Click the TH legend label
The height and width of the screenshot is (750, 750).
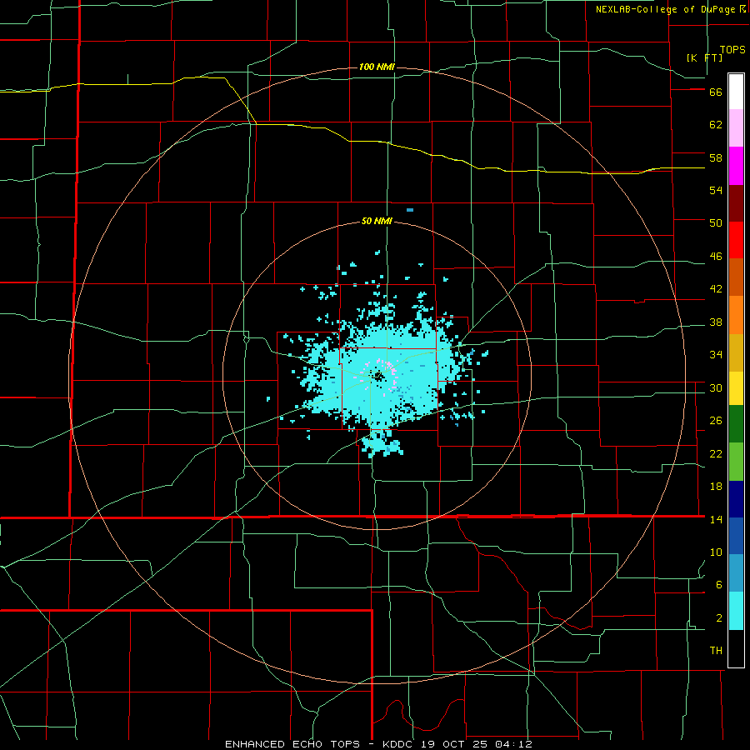[x=716, y=651]
